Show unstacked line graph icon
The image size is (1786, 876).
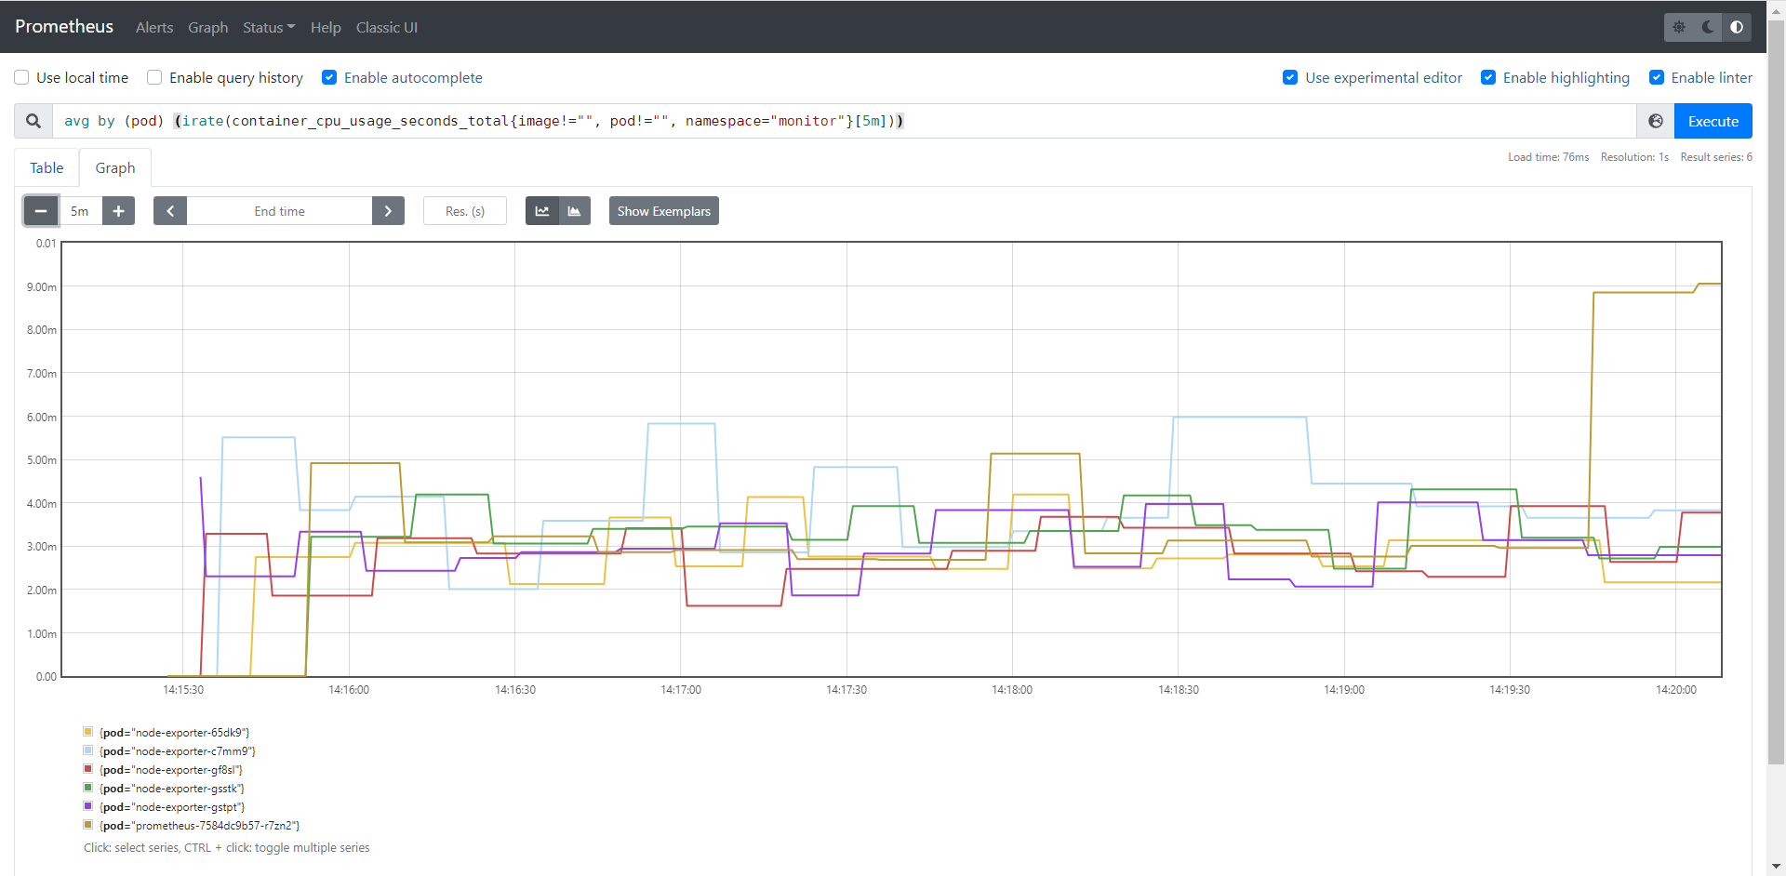click(541, 211)
